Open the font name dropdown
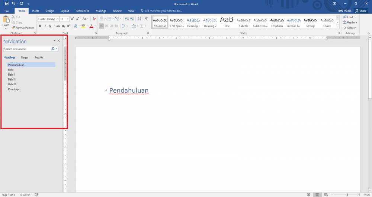The height and width of the screenshot is (197, 372). coord(58,19)
